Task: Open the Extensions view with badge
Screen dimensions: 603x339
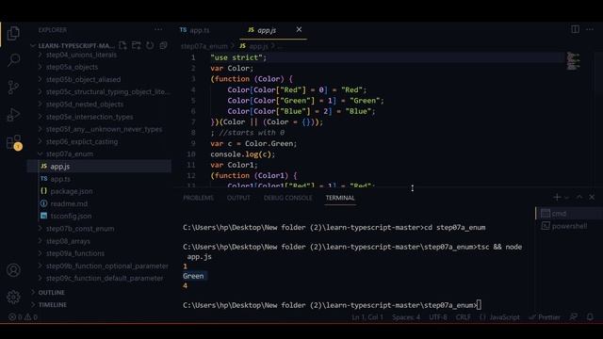Action: click(x=14, y=142)
